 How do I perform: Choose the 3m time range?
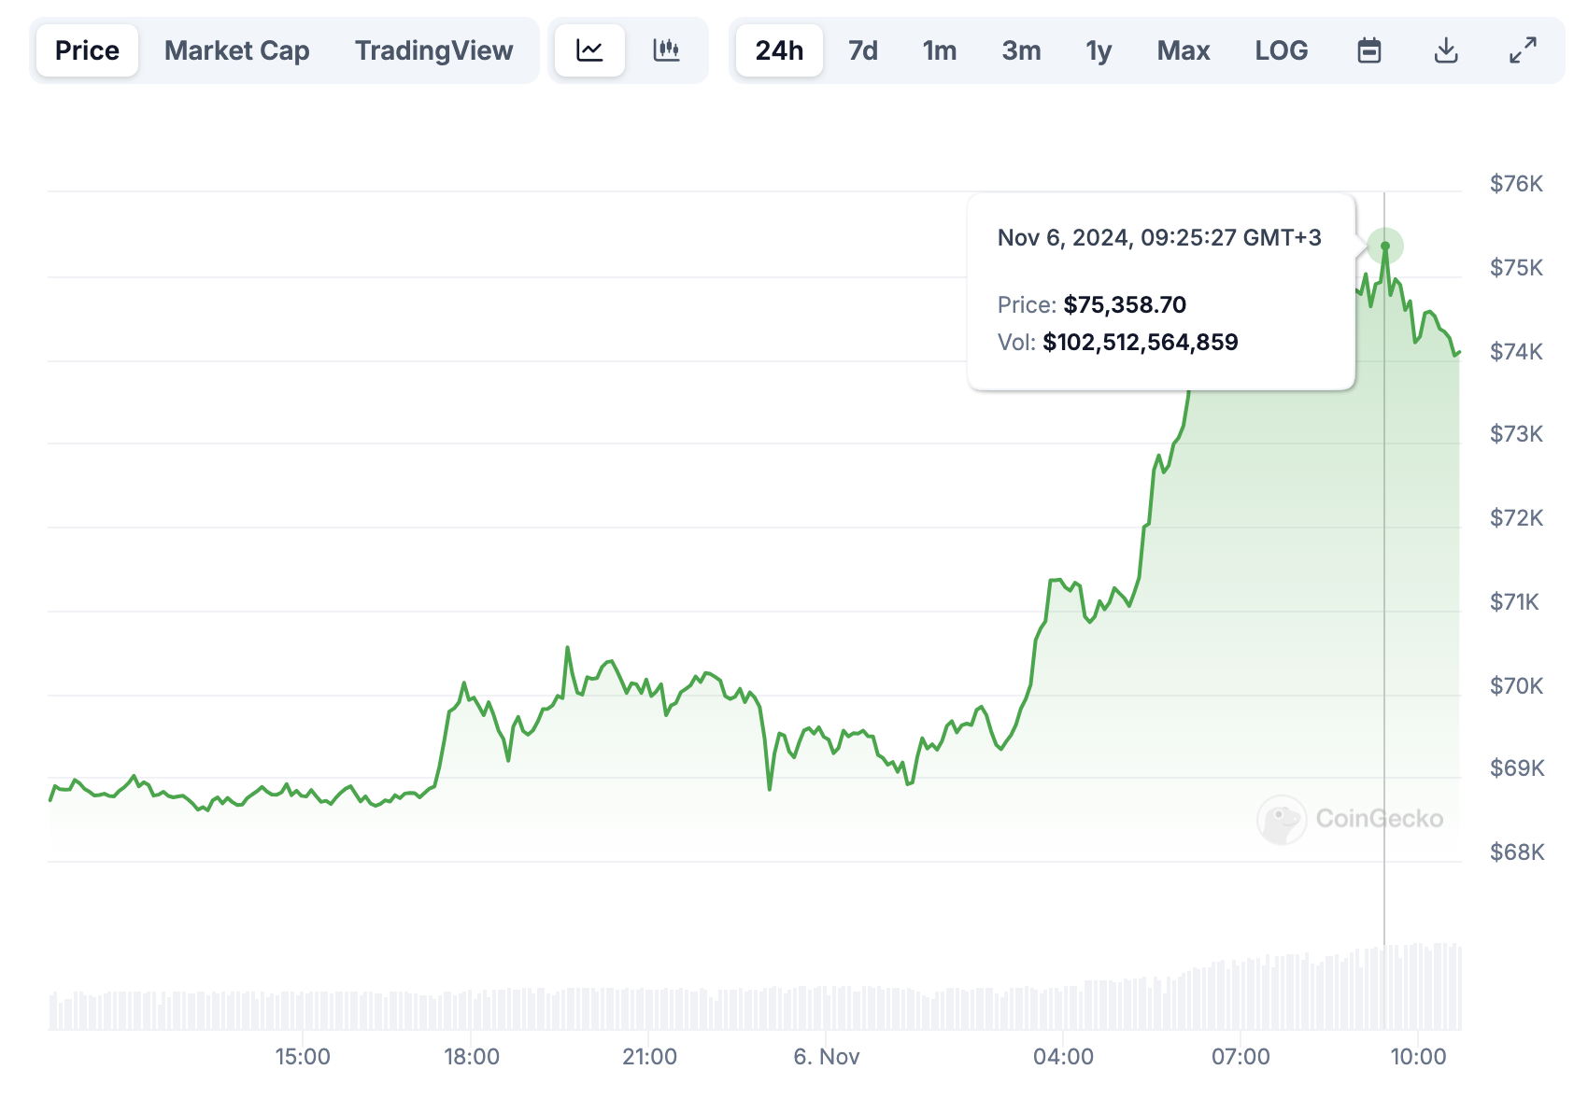coord(1021,50)
